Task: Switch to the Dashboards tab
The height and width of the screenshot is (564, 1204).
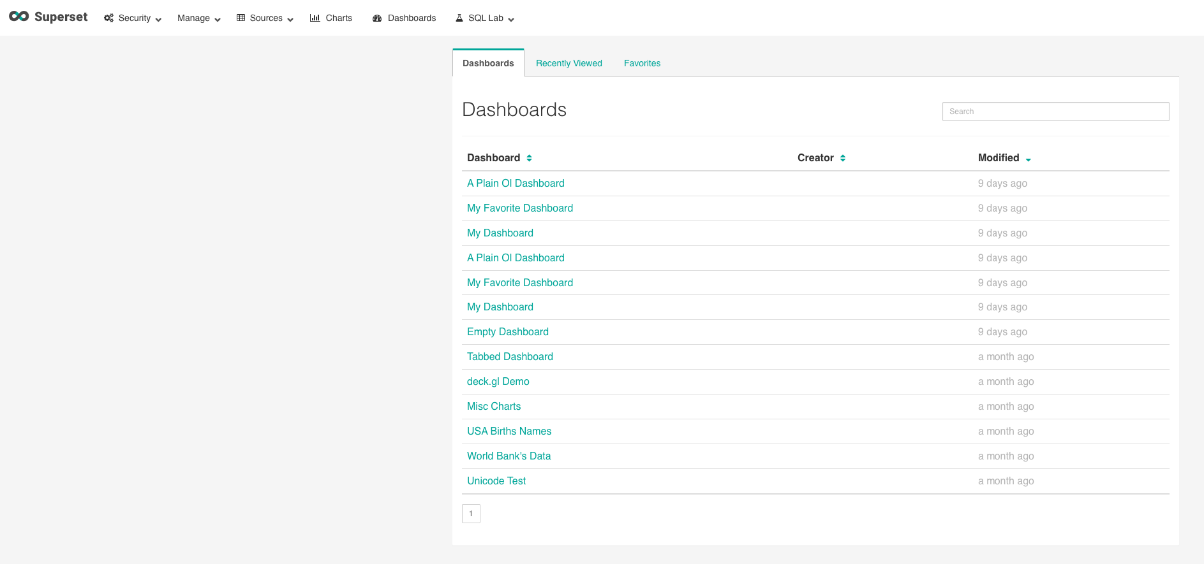Action: (488, 63)
